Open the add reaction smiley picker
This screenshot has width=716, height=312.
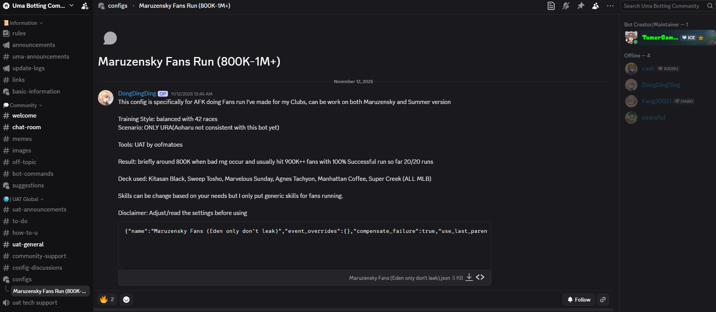pyautogui.click(x=126, y=300)
